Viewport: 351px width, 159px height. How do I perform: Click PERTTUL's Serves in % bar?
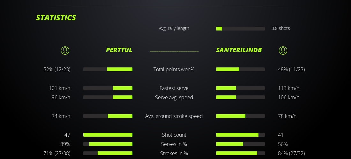tap(108, 144)
